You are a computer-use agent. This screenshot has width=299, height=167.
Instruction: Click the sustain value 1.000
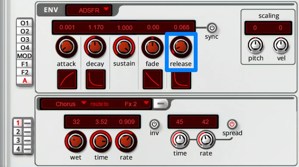click(x=125, y=28)
